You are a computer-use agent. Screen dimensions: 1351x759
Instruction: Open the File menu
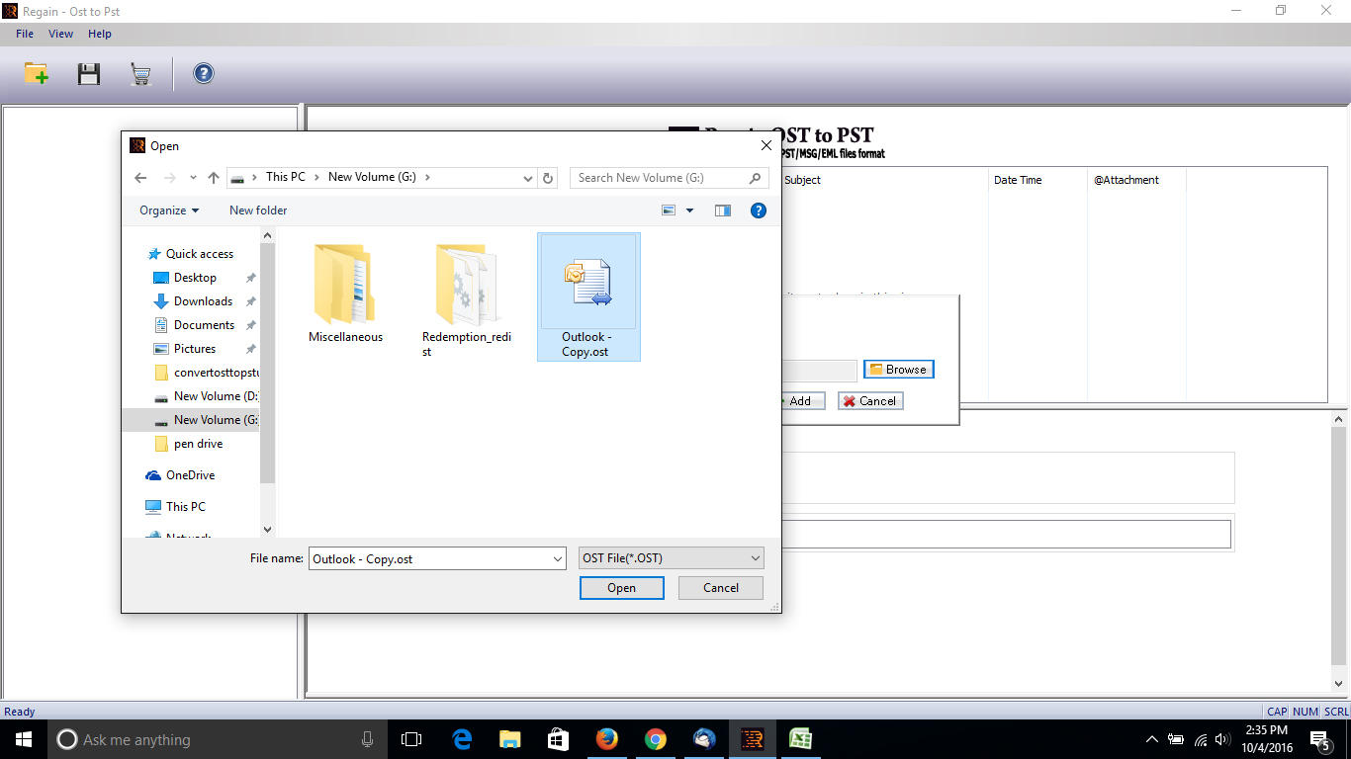(25, 34)
